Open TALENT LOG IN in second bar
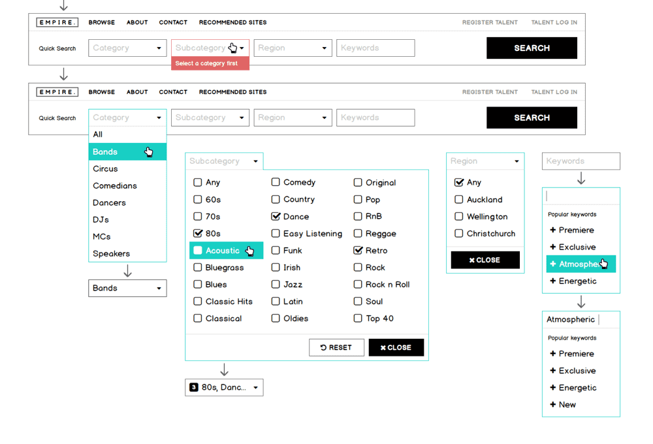 point(554,92)
